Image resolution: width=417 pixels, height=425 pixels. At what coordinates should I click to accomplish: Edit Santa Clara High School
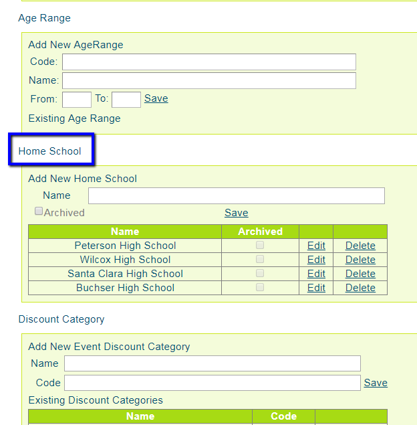click(x=316, y=274)
